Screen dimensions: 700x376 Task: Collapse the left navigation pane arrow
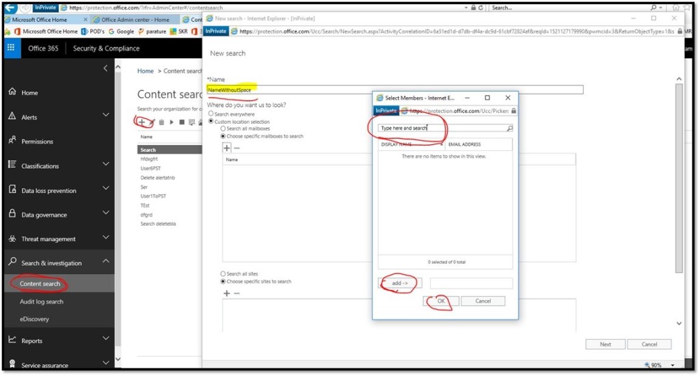(105, 68)
